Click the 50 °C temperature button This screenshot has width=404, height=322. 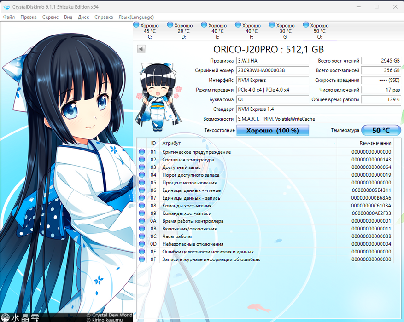coord(381,131)
